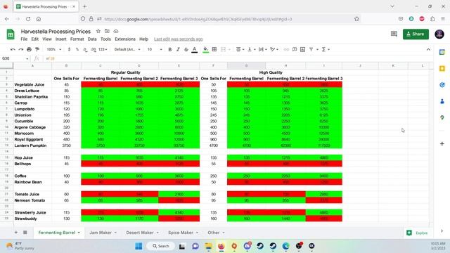Open the Tools menu

pyautogui.click(x=105, y=39)
